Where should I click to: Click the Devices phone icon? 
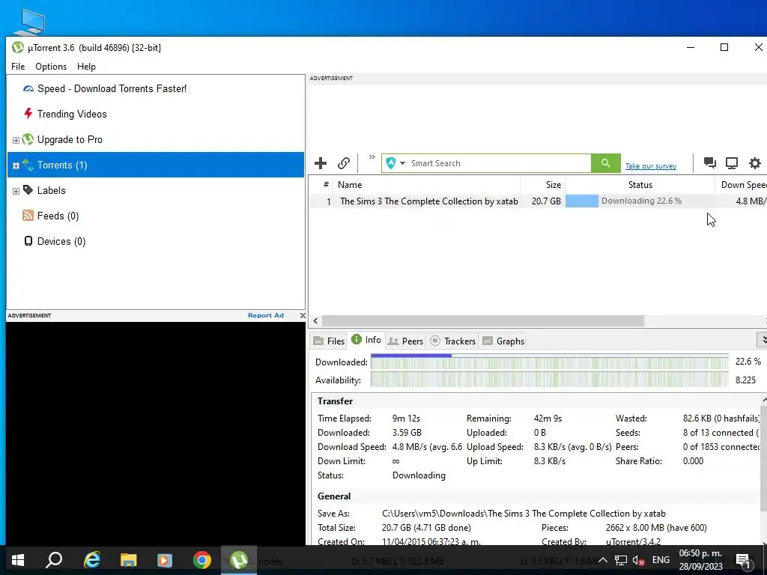(28, 240)
